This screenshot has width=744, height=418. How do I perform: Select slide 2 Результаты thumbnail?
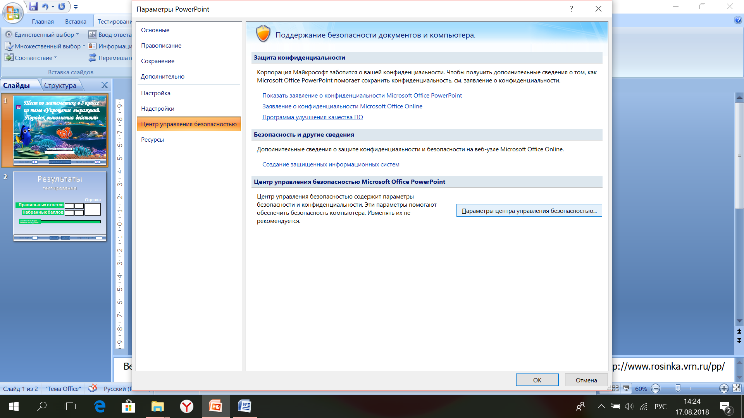point(60,206)
